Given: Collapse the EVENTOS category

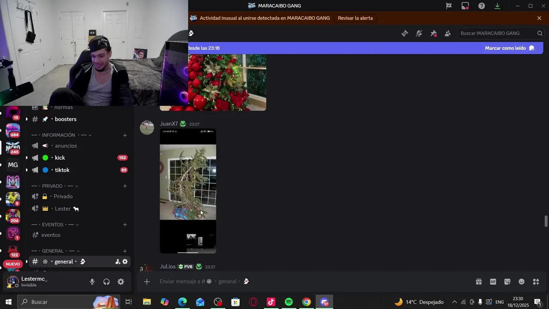Looking at the screenshot, I should [x=55, y=225].
